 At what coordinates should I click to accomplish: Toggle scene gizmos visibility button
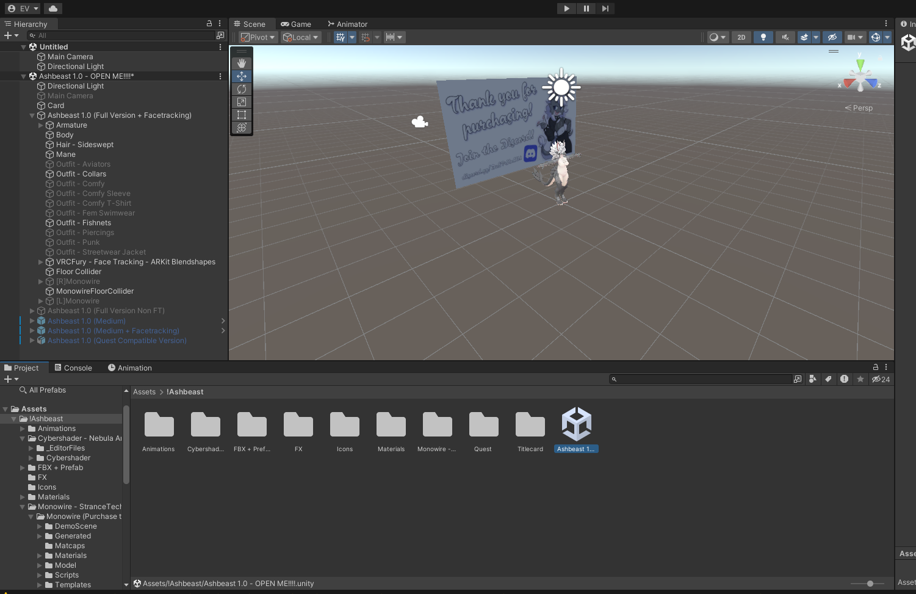876,37
